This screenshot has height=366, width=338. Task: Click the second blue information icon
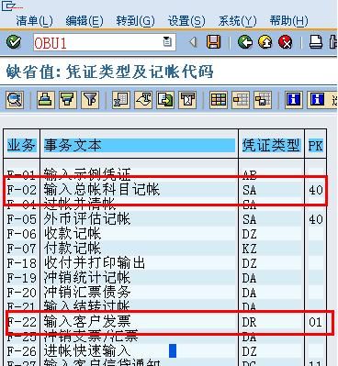tap(316, 100)
